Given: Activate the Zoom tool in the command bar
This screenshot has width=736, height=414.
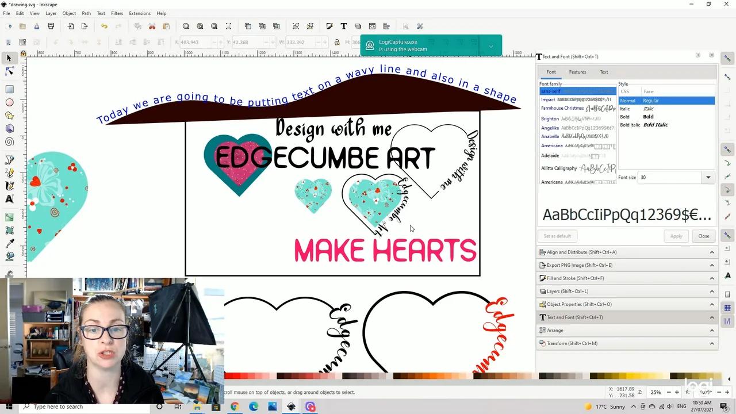Looking at the screenshot, I should coord(185,26).
